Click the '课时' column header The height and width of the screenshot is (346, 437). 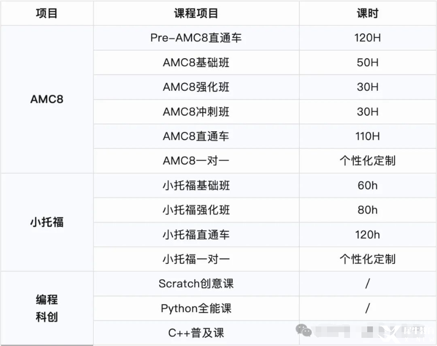coord(367,13)
